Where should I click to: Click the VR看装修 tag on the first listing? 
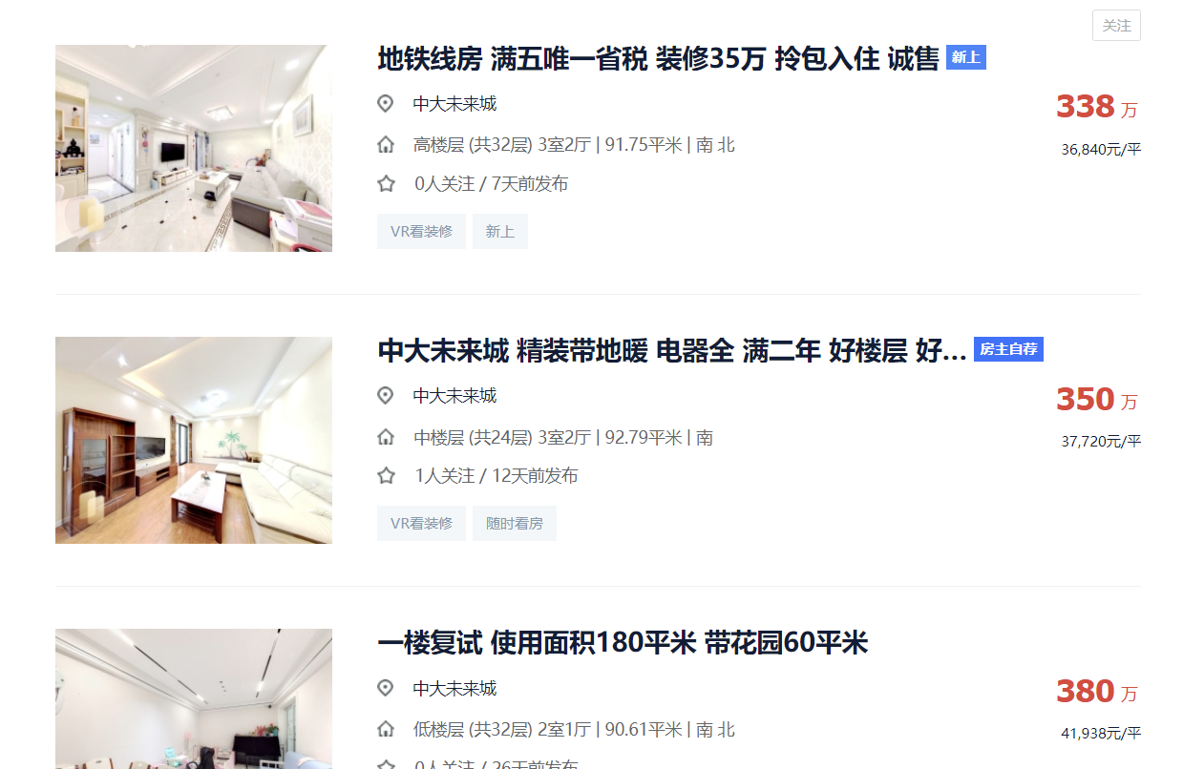(x=421, y=232)
